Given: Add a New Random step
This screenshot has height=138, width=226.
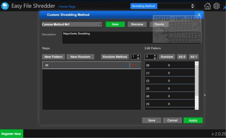Looking at the screenshot, I should click(x=80, y=57).
